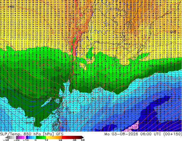Image resolution: width=182 pixels, height=141 pixels.
Task: Click the '1004' isobar label on the map
Action: pos(28,123)
